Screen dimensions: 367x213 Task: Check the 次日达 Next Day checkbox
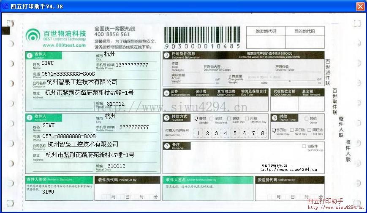[292, 130]
